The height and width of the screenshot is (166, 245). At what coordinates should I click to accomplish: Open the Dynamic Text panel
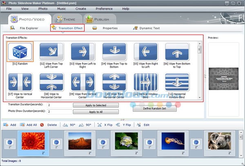point(147,28)
